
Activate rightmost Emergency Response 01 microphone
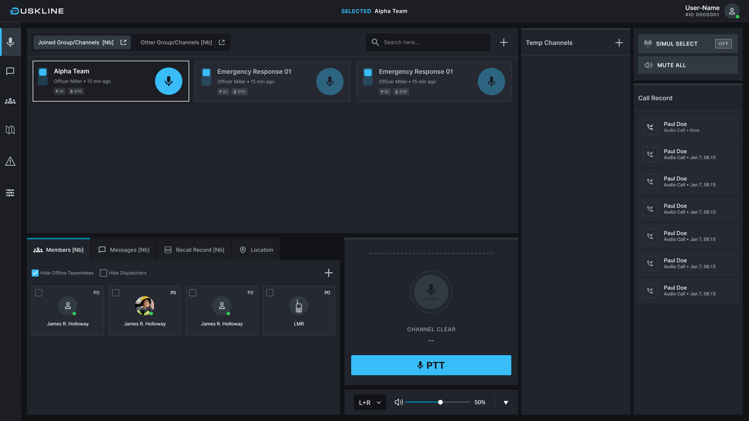(492, 81)
